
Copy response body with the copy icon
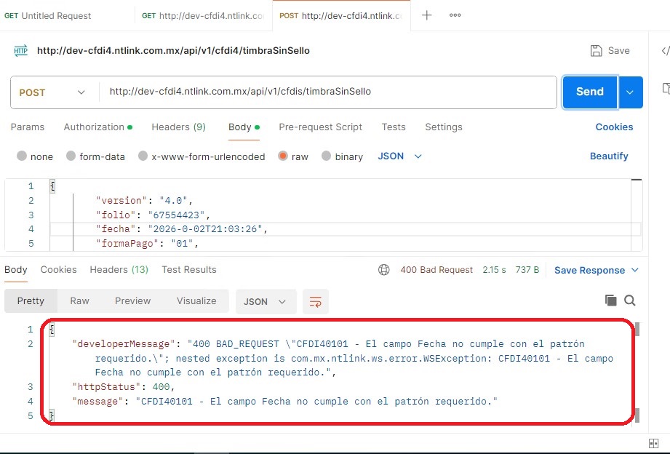pos(610,300)
